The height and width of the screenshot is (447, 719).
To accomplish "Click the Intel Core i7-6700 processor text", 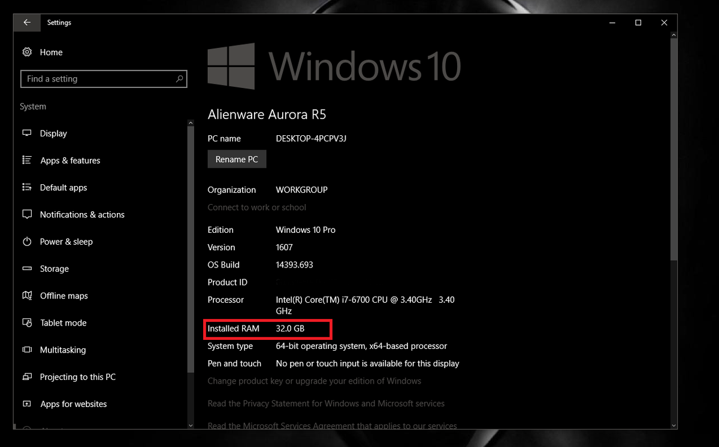I will pyautogui.click(x=365, y=305).
